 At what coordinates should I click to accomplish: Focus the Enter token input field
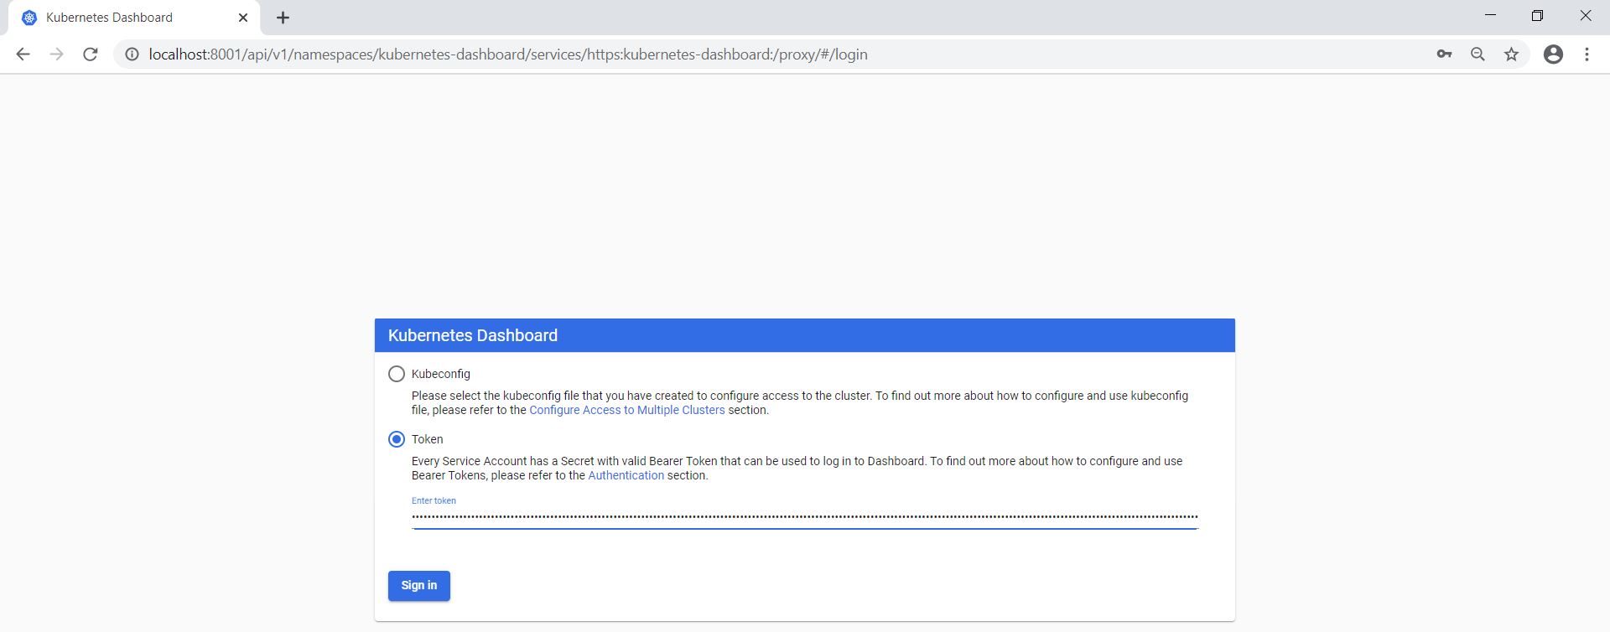point(803,517)
